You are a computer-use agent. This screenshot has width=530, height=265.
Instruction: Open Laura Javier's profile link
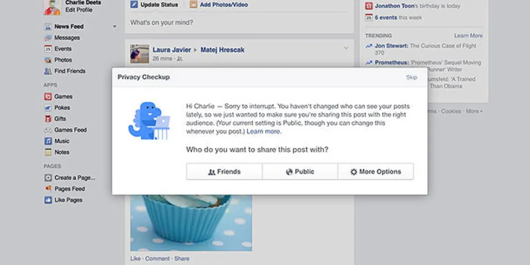click(172, 50)
